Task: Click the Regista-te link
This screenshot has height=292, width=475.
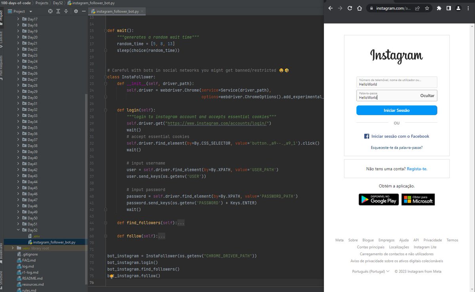Action: (x=417, y=169)
